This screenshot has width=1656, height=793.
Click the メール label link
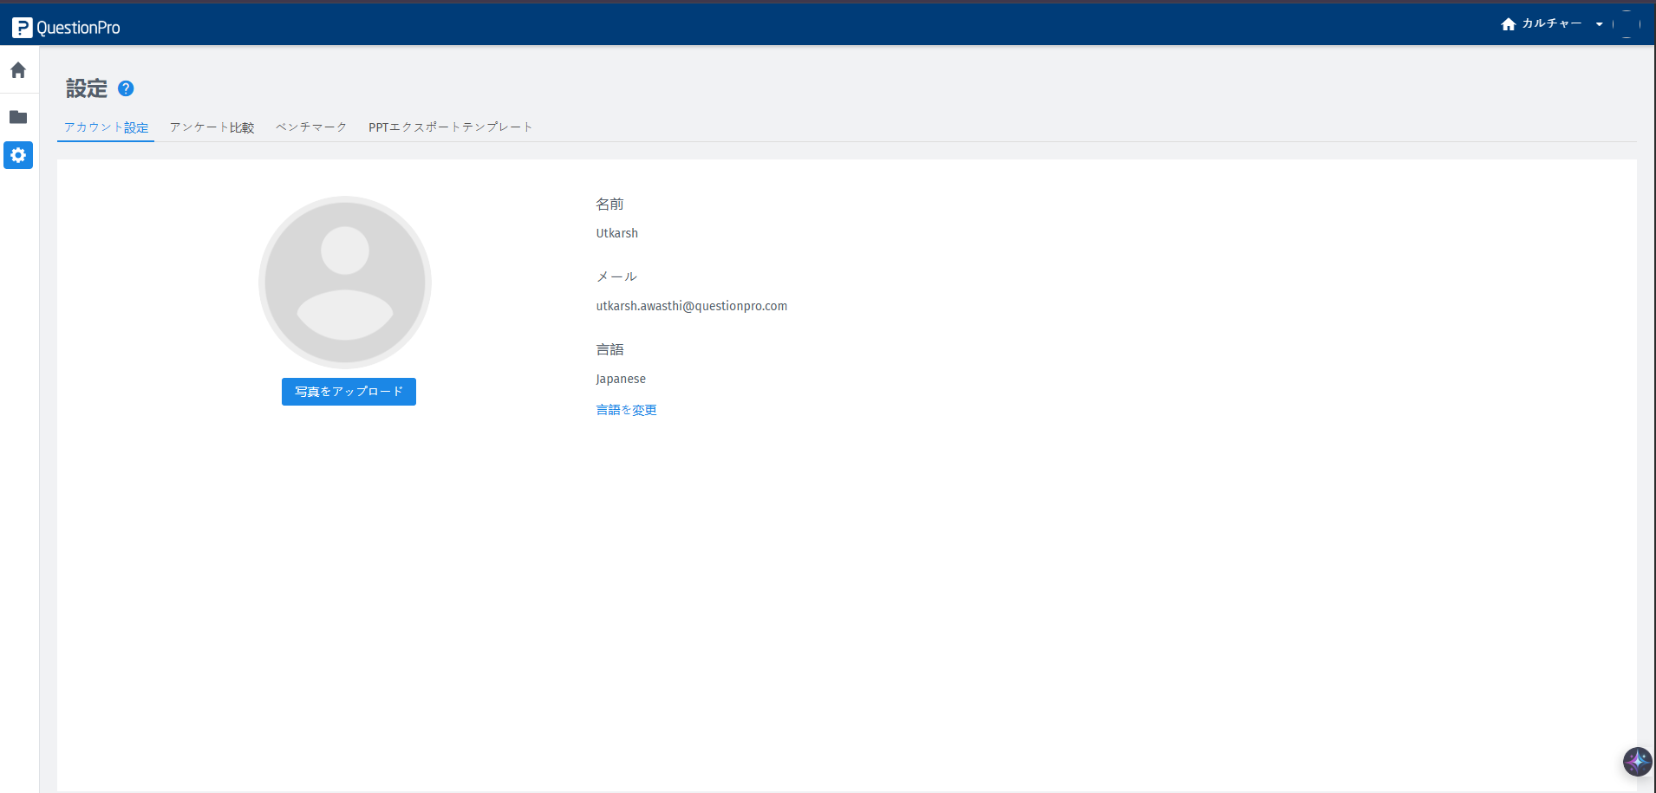click(616, 276)
